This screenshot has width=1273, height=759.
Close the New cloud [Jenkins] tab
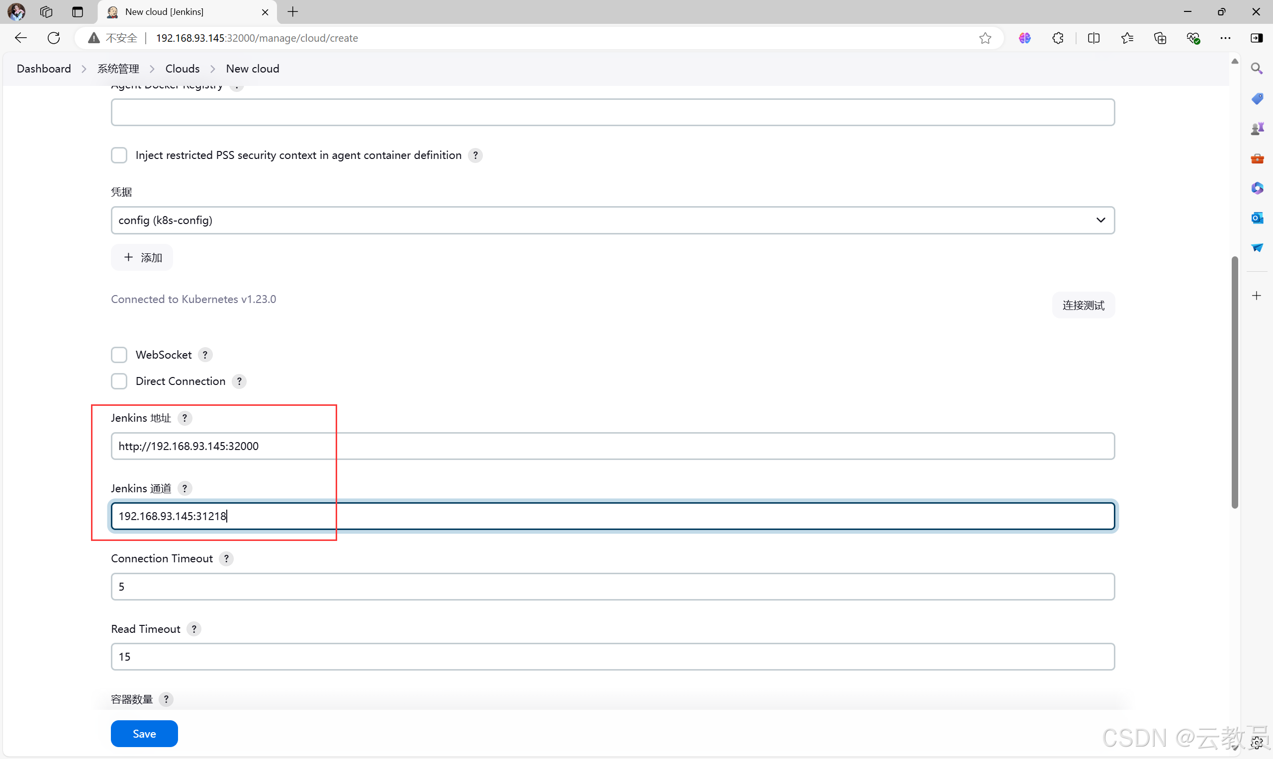coord(265,12)
